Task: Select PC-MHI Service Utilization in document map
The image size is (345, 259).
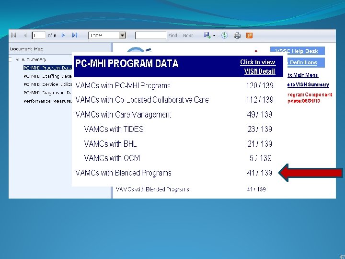Action: click(x=48, y=84)
